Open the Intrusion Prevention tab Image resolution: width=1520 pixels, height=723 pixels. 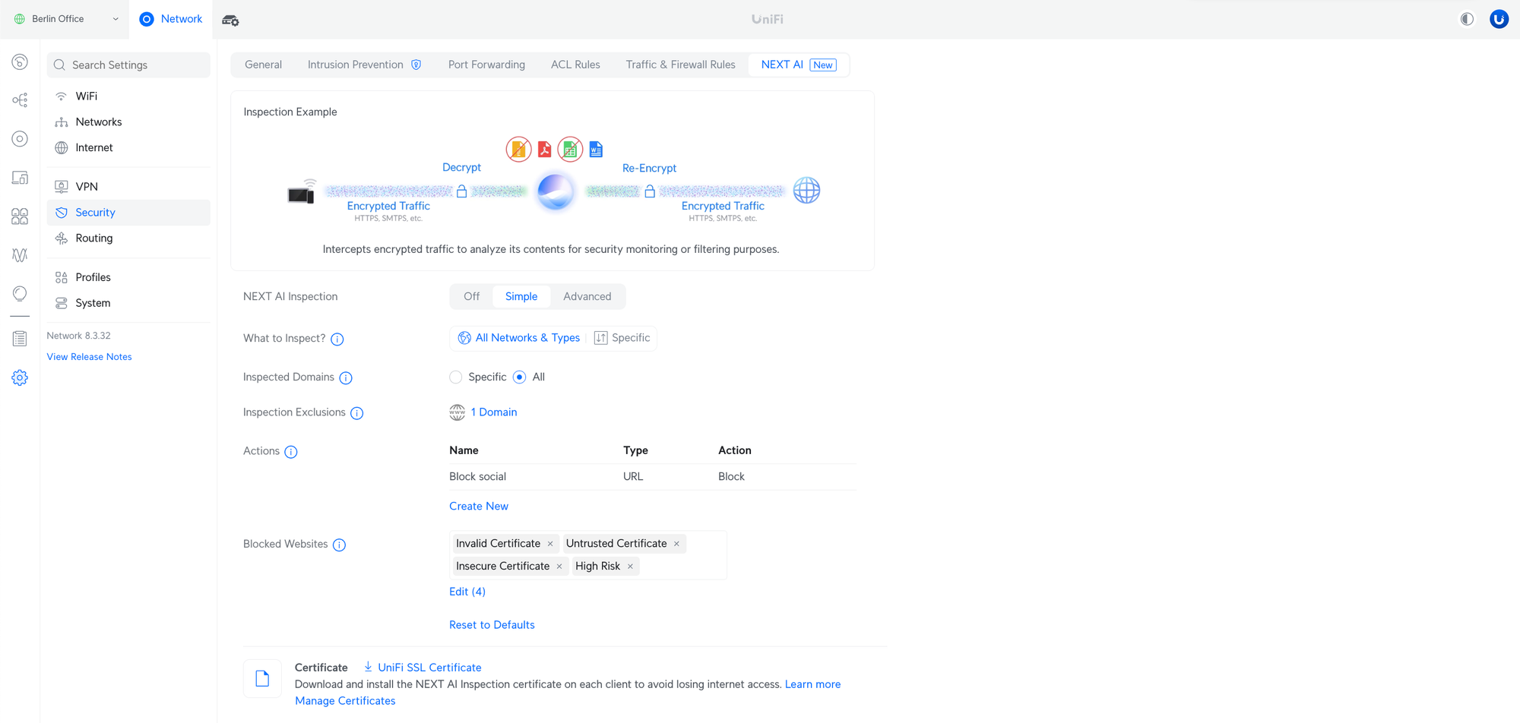[356, 65]
